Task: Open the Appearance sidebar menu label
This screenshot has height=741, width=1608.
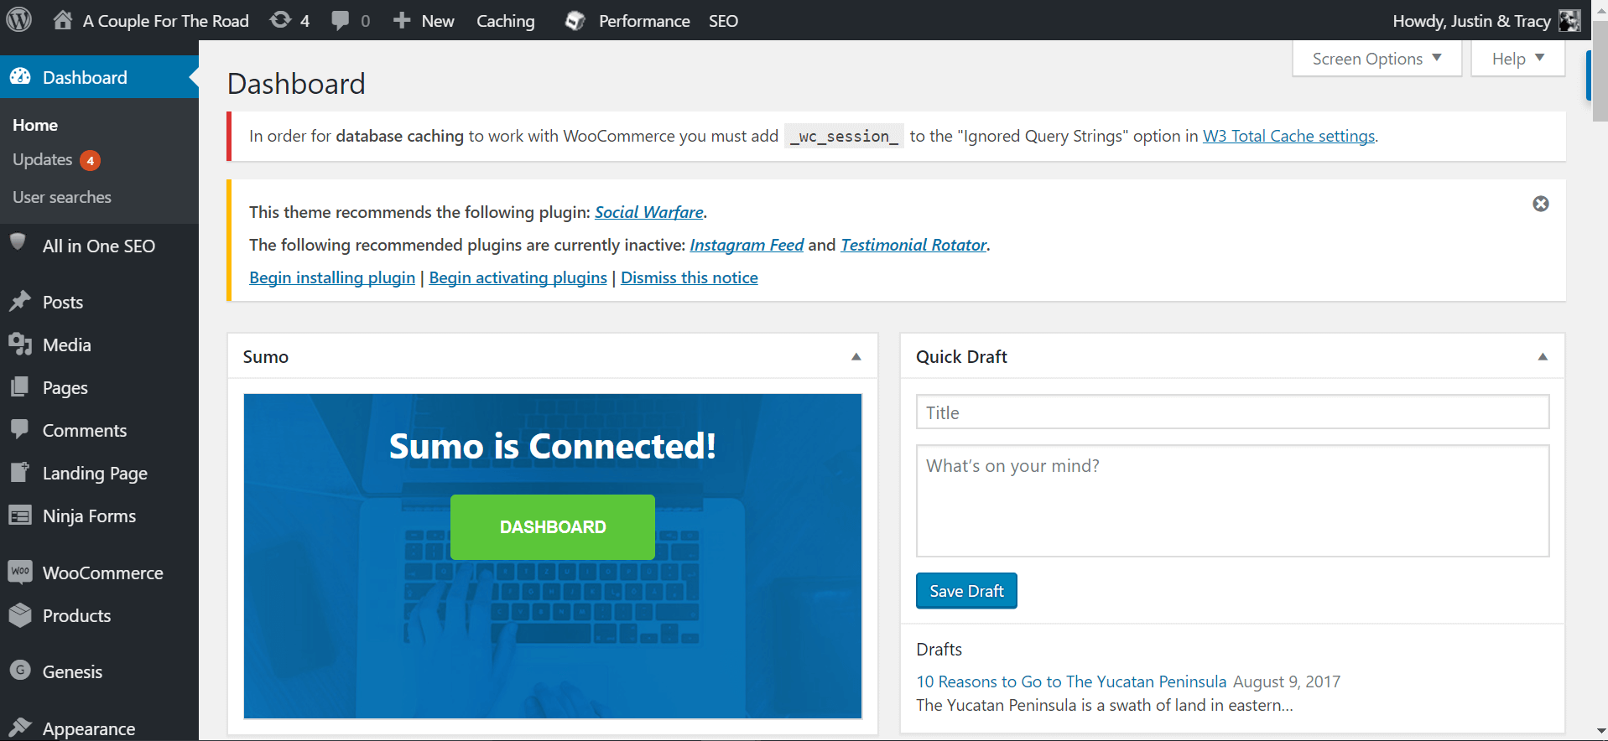Action: (x=89, y=728)
